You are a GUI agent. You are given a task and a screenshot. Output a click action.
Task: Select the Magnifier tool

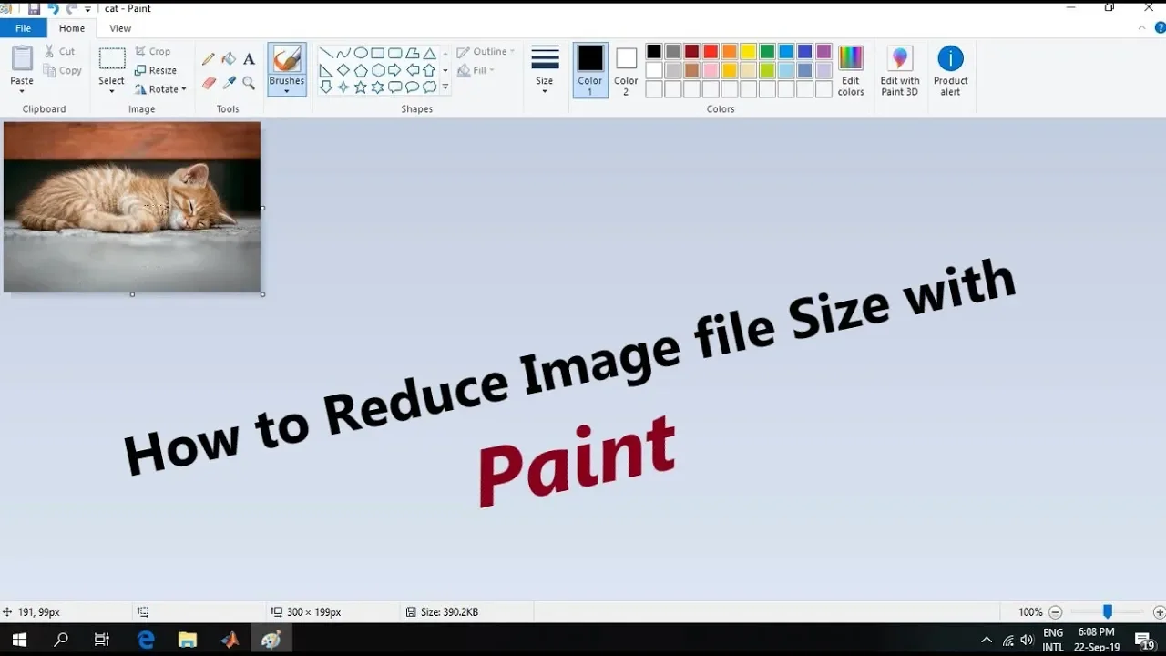coord(249,83)
